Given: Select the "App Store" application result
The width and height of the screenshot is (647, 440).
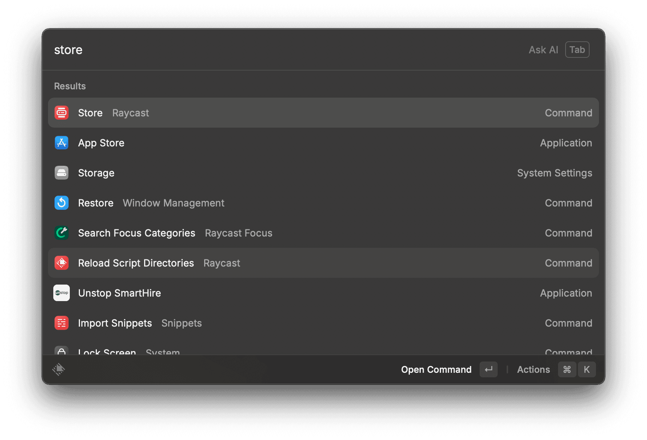Looking at the screenshot, I should pyautogui.click(x=323, y=143).
